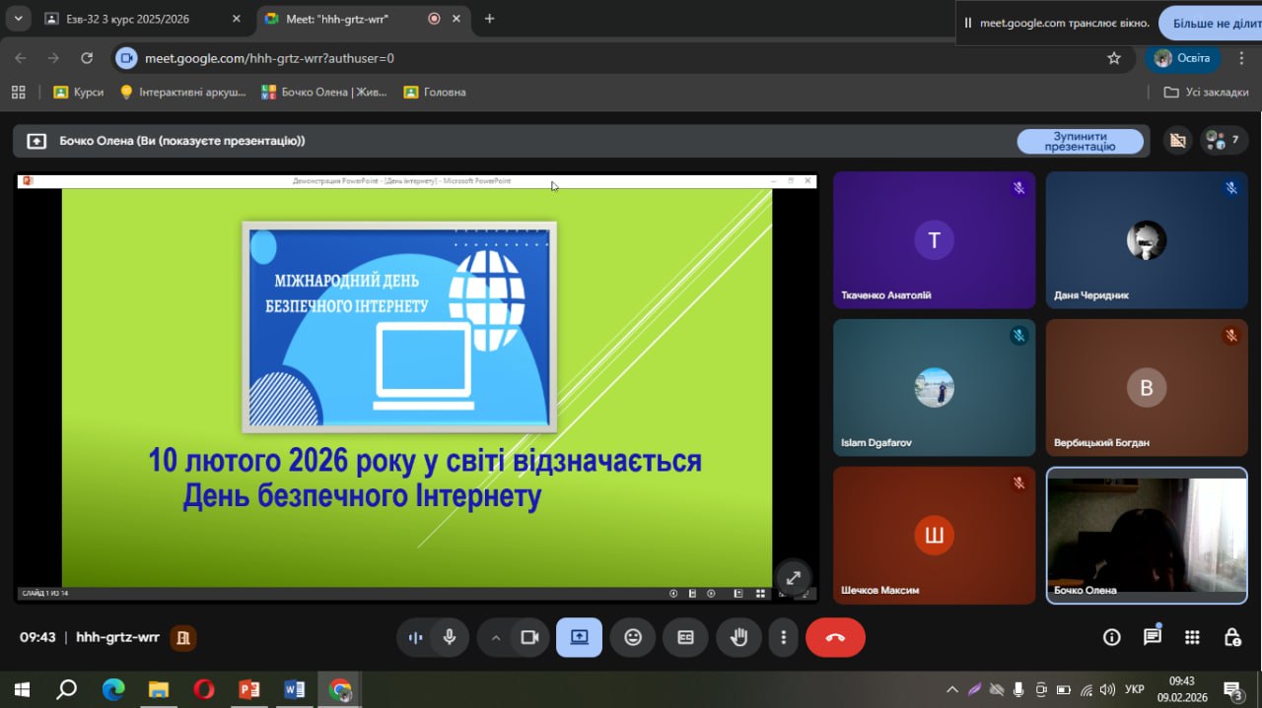Open host controls lock icon

[x=1232, y=637]
